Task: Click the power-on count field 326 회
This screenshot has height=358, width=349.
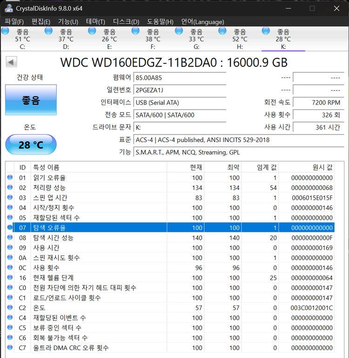Action: tap(318, 115)
